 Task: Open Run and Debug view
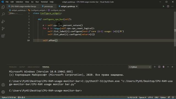coord(3,21)
